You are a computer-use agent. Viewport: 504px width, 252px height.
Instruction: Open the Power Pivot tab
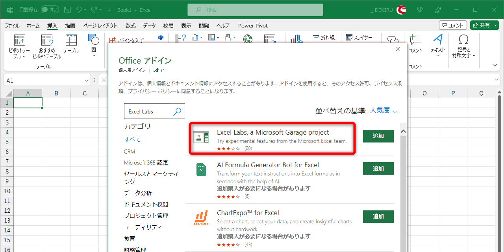coord(253,26)
